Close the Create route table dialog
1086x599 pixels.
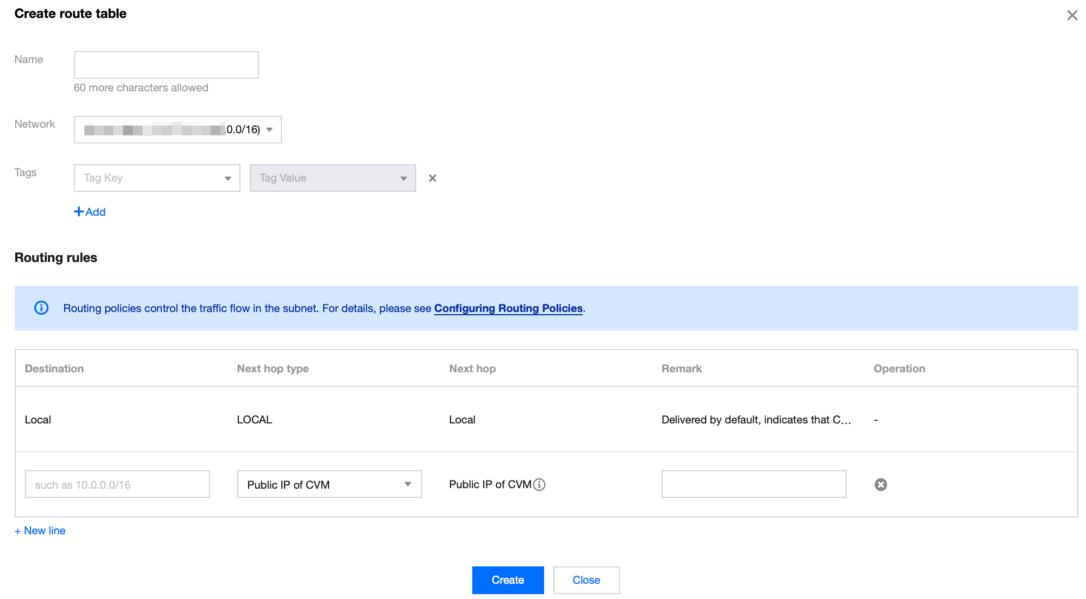pos(1071,15)
